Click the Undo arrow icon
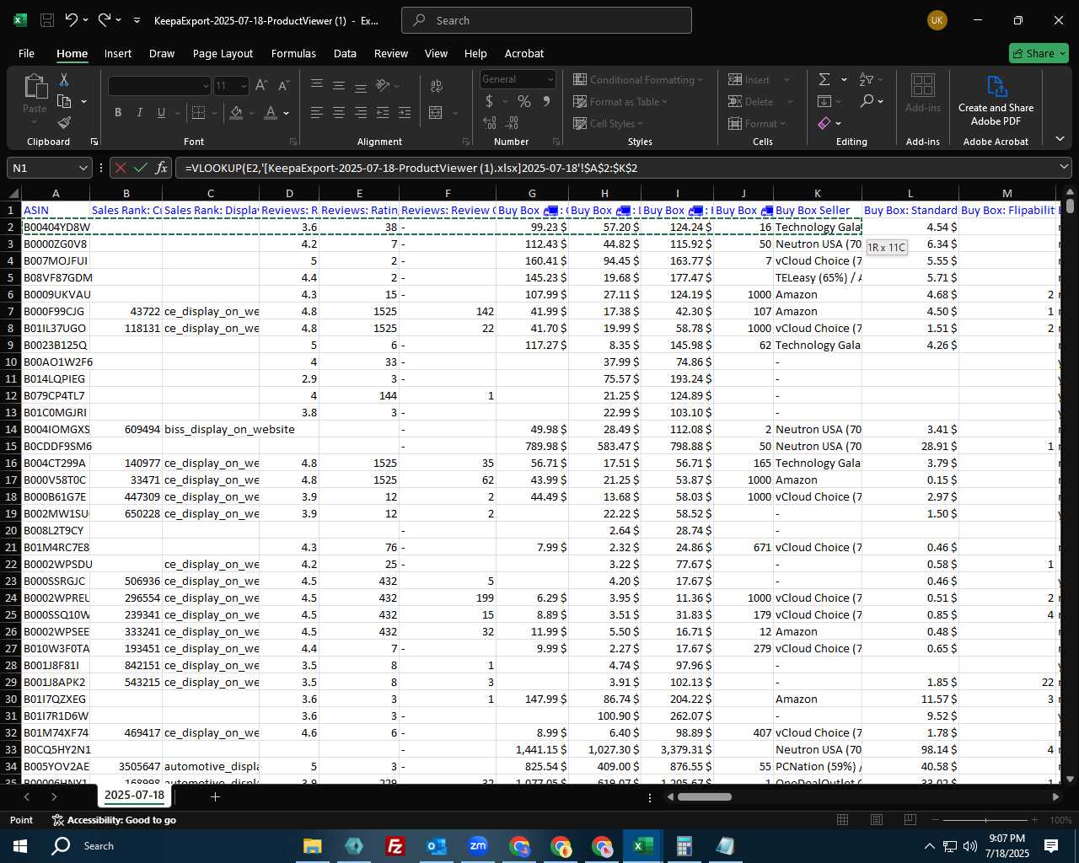This screenshot has height=863, width=1079. pos(72,20)
